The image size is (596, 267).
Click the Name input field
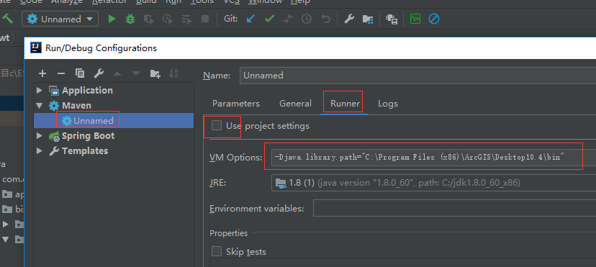coord(417,75)
